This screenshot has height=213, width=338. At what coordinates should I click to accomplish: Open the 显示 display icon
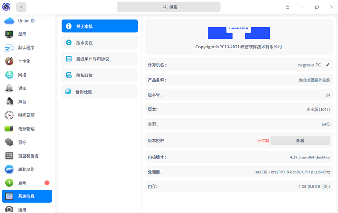point(9,34)
